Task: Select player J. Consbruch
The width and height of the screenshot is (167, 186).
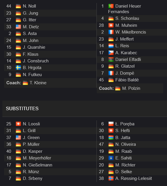Action: click(36, 61)
